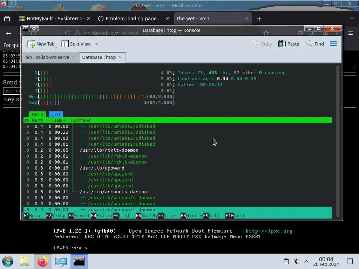The width and height of the screenshot is (359, 269).
Task: Click the muted volume tray icon
Action: pyautogui.click(x=296, y=261)
